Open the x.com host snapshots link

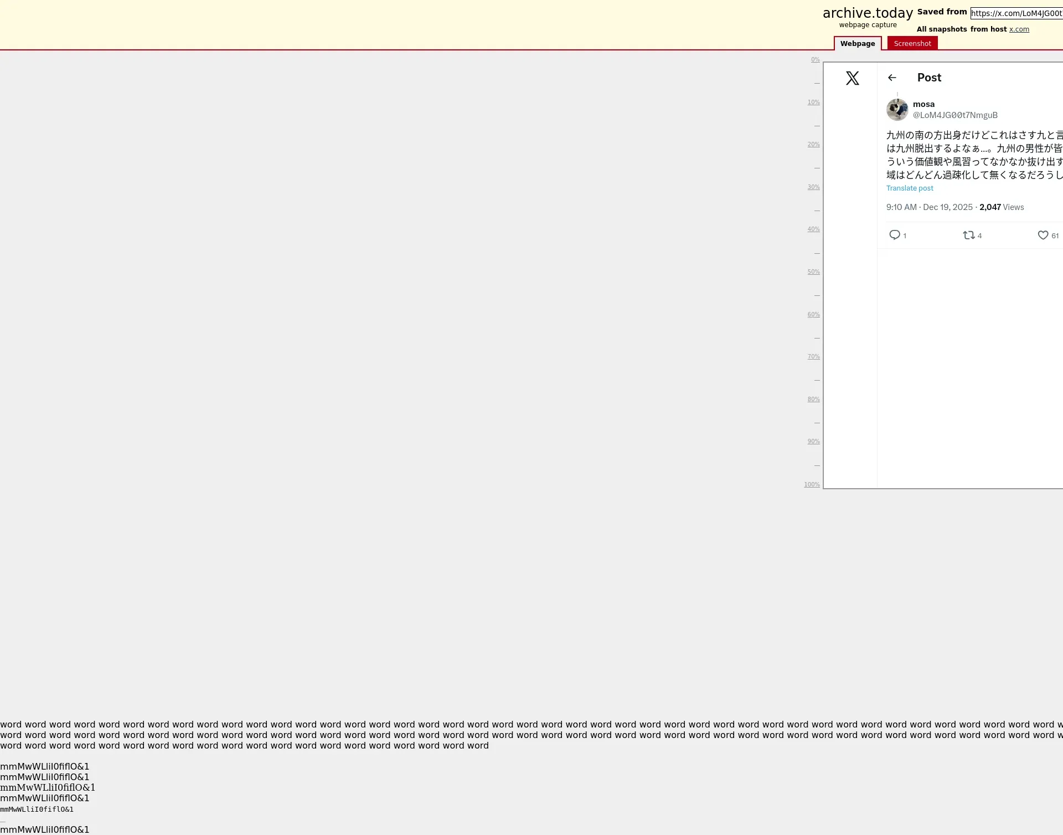(1019, 29)
